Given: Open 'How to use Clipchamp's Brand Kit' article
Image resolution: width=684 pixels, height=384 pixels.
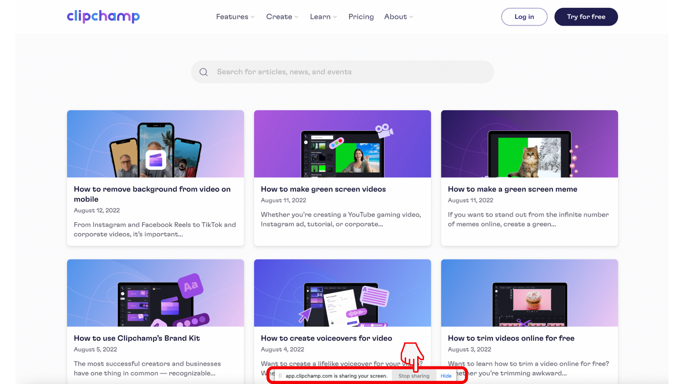Looking at the screenshot, I should click(x=137, y=338).
